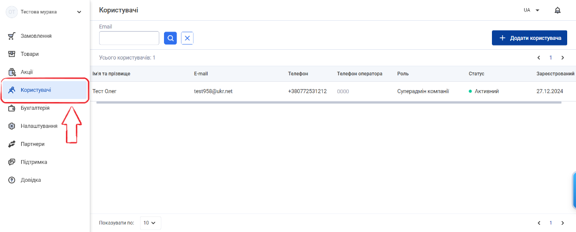Click user name Тест Олег
Screen dimensions: 576x232
click(x=104, y=91)
